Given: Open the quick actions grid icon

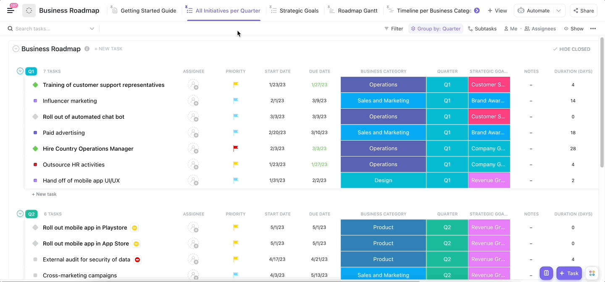Looking at the screenshot, I should coord(592,273).
